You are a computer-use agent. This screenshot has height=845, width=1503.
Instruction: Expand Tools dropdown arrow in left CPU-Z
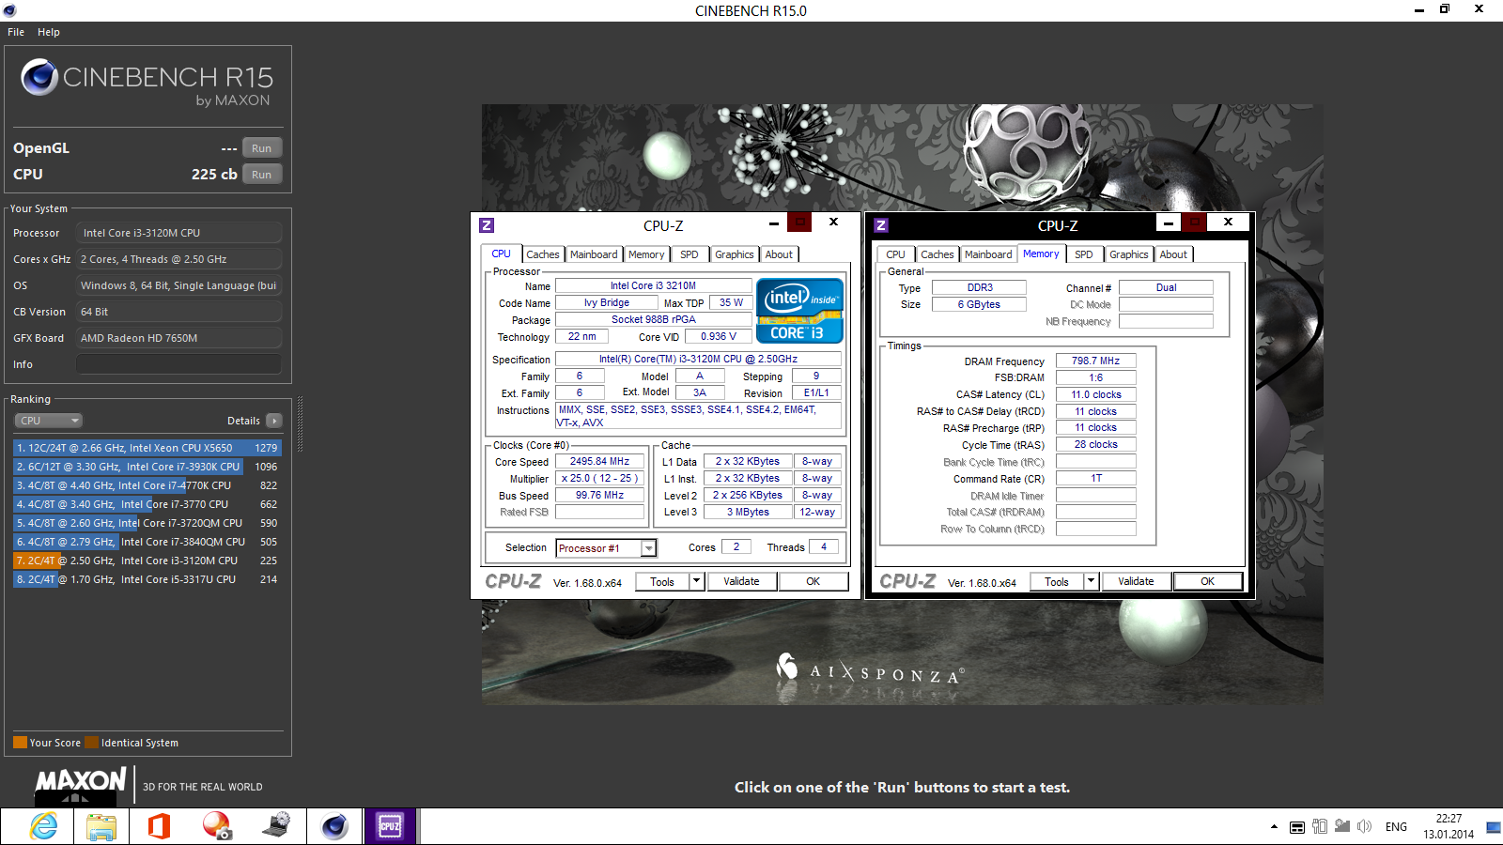pyautogui.click(x=697, y=581)
